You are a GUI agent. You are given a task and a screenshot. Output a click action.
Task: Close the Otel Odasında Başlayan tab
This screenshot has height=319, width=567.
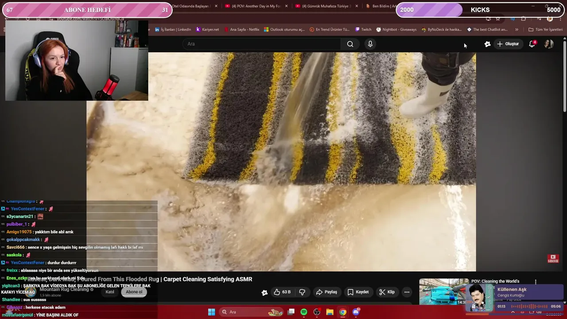(216, 6)
